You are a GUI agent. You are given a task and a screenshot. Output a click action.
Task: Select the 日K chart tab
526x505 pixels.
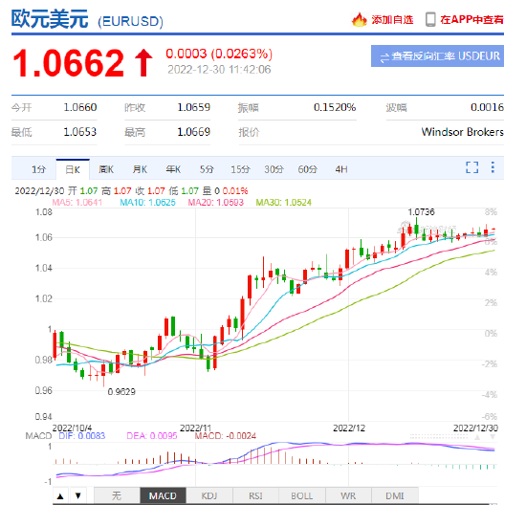pos(73,169)
